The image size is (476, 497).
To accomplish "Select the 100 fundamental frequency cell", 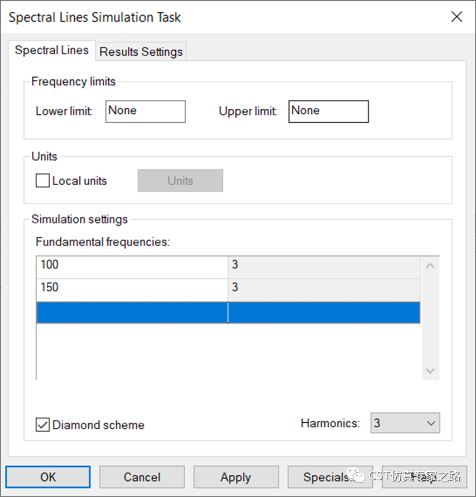I will [132, 265].
